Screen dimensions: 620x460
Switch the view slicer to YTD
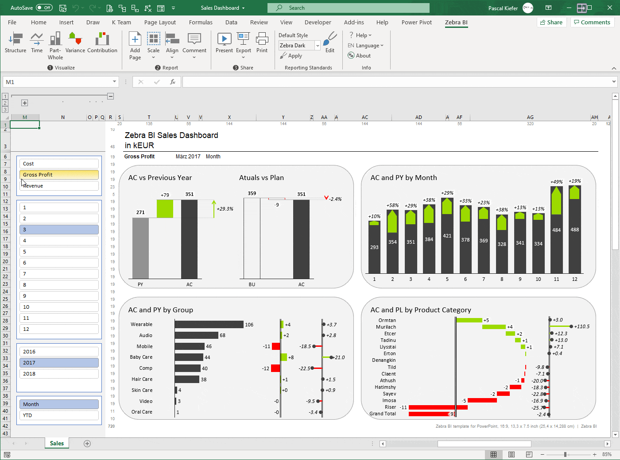click(x=59, y=415)
